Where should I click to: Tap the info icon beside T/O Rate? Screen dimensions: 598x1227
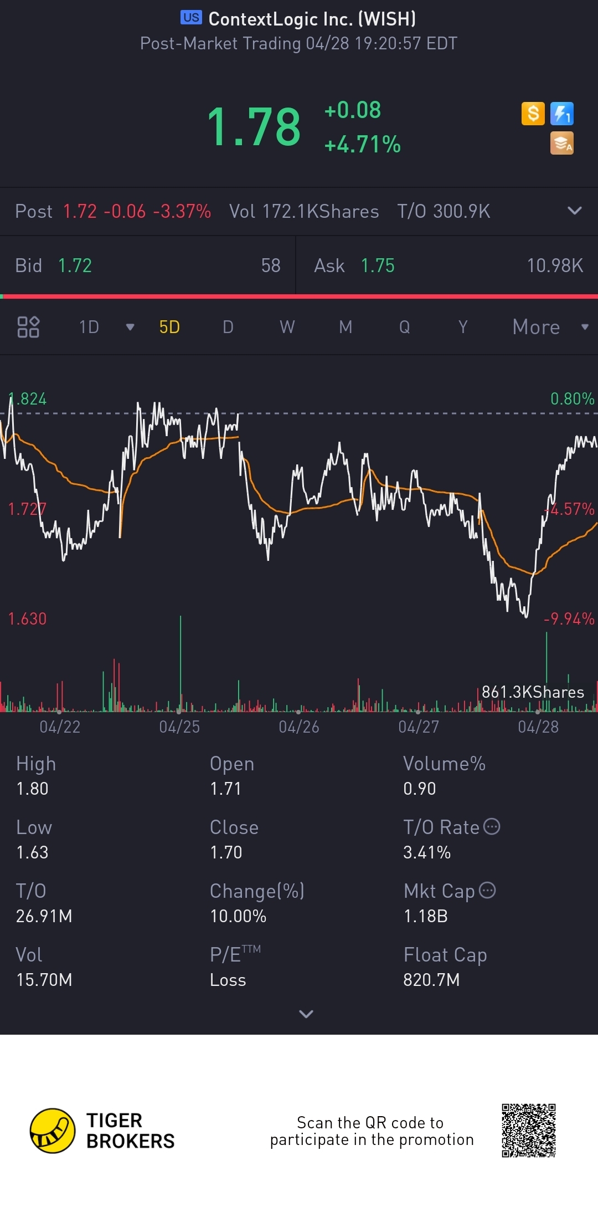492,826
